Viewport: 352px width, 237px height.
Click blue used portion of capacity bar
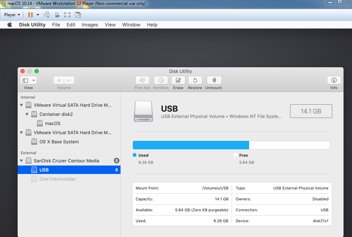click(x=191, y=145)
